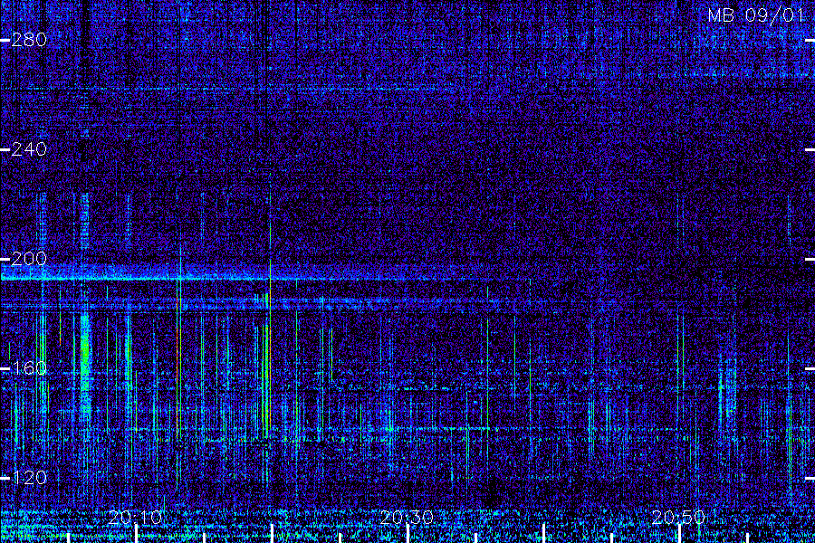Click the 20:30 time axis label
This screenshot has width=815, height=543.
tap(407, 517)
